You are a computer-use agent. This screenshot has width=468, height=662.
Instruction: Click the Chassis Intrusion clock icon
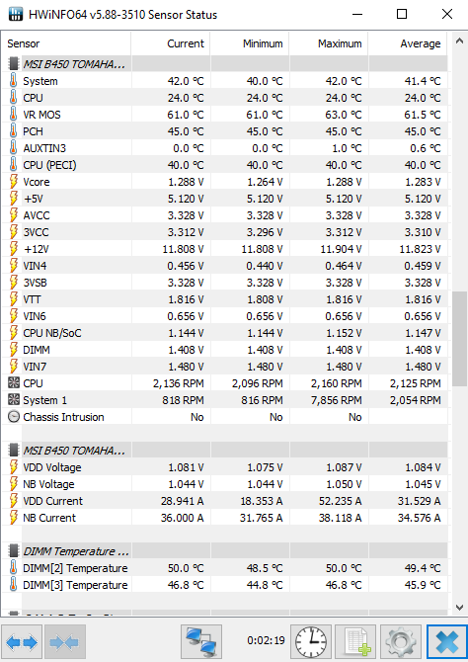pos(14,417)
